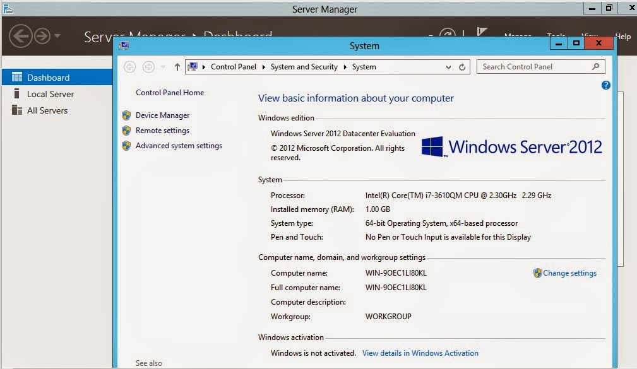Open Remote settings link
This screenshot has width=637, height=369.
[x=162, y=131]
